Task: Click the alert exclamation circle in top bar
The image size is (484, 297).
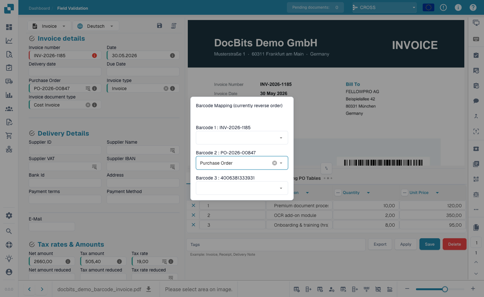Action: tap(443, 7)
